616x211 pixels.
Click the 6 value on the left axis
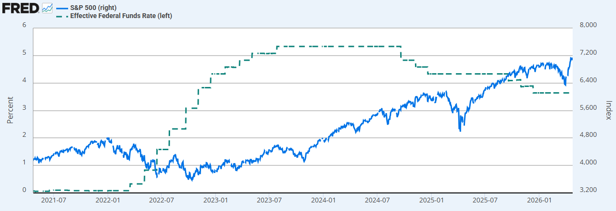[24, 25]
